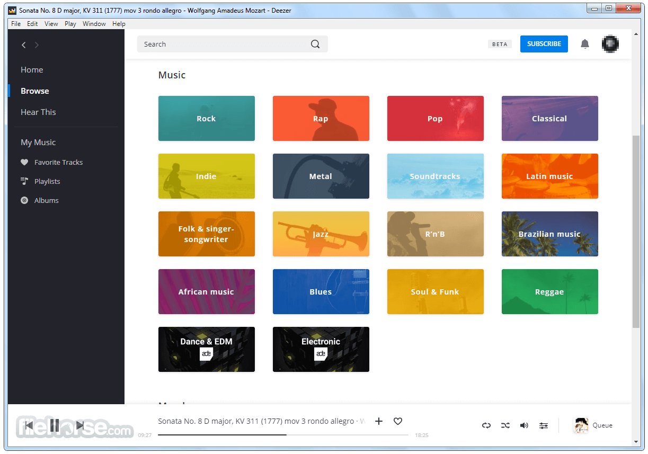
Task: Click the scrollbar down arrow
Action: pos(636,441)
